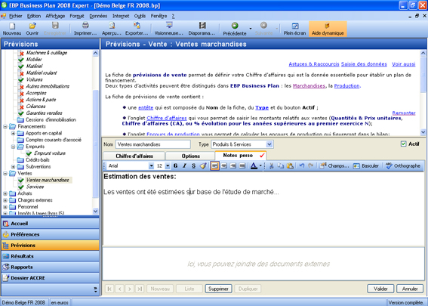Screen dimensions: 428x306
Task: Follow the Remonter link
Action: [x=404, y=113]
